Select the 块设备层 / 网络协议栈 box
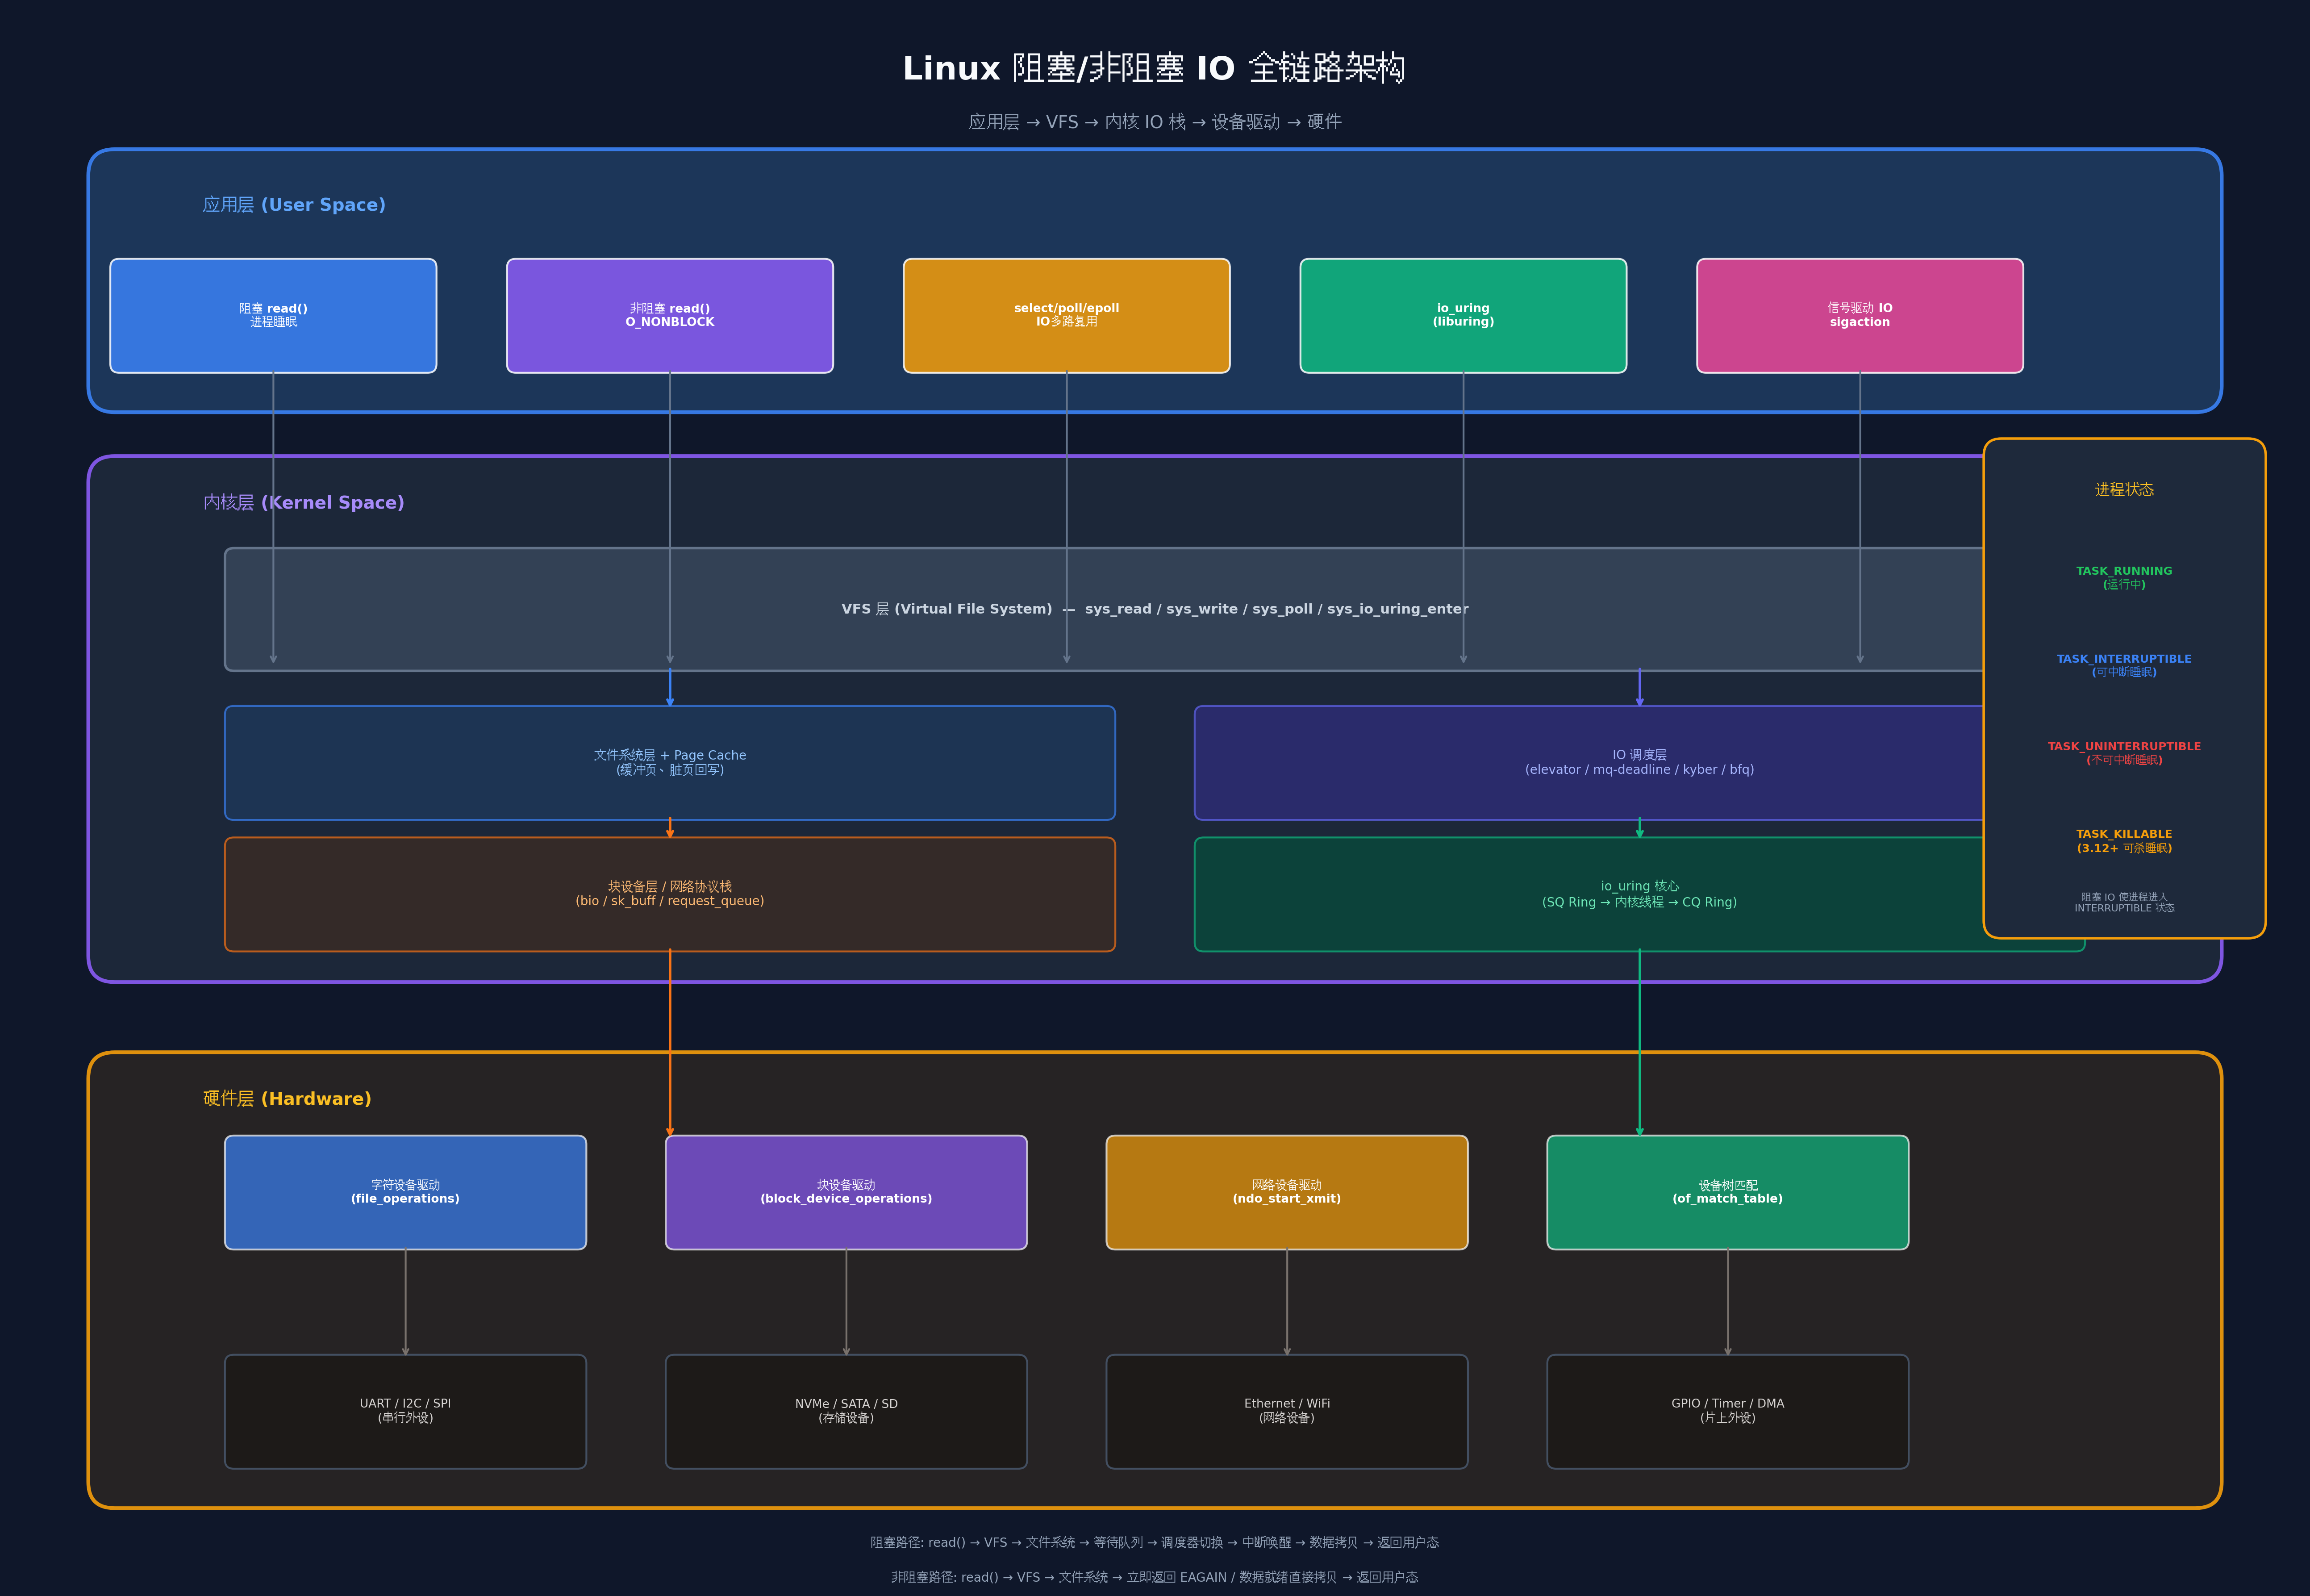Viewport: 2310px width, 1596px height. [x=670, y=894]
